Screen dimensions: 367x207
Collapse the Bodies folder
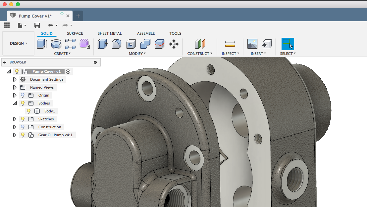[15, 103]
